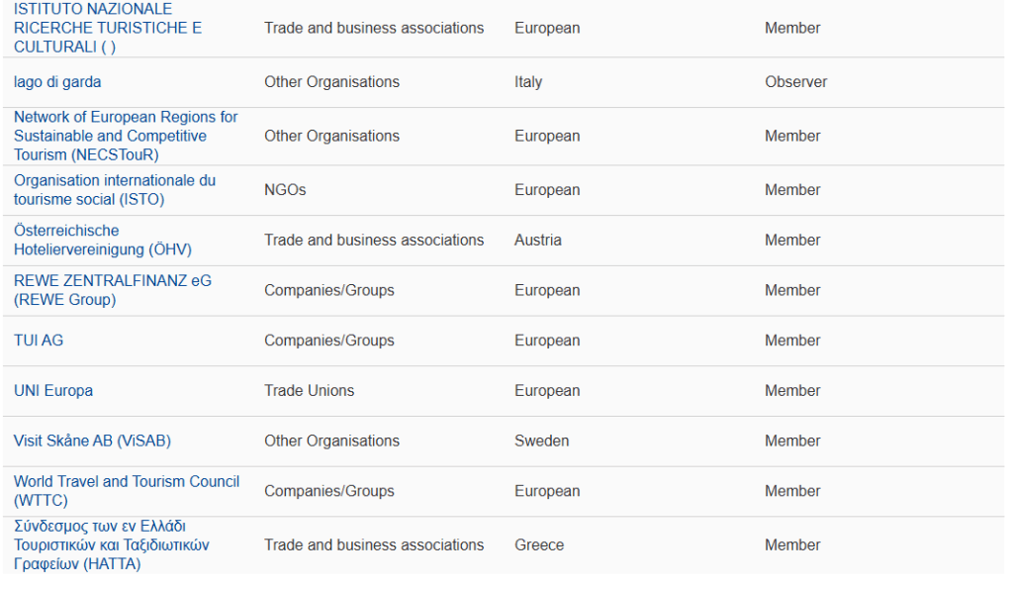
Task: Select the Greece country cell
Action: [539, 545]
